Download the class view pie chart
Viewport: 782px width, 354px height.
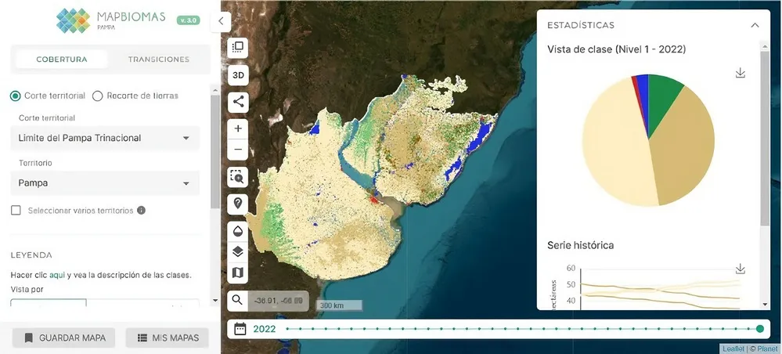[x=741, y=73]
